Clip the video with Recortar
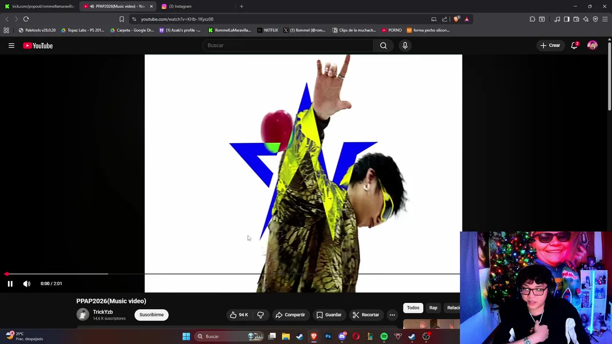The height and width of the screenshot is (344, 612). (x=366, y=315)
